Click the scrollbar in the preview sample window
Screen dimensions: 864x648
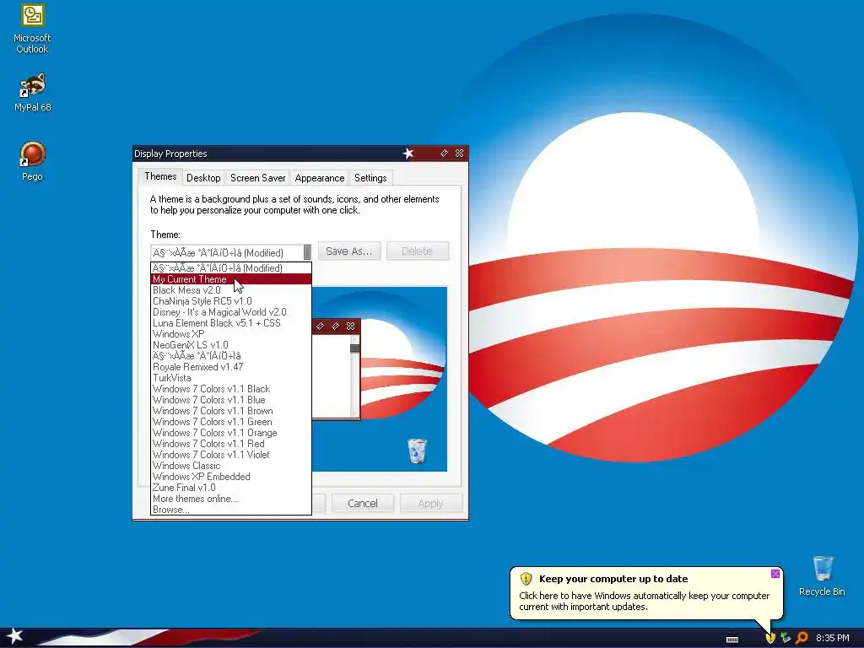tap(354, 375)
